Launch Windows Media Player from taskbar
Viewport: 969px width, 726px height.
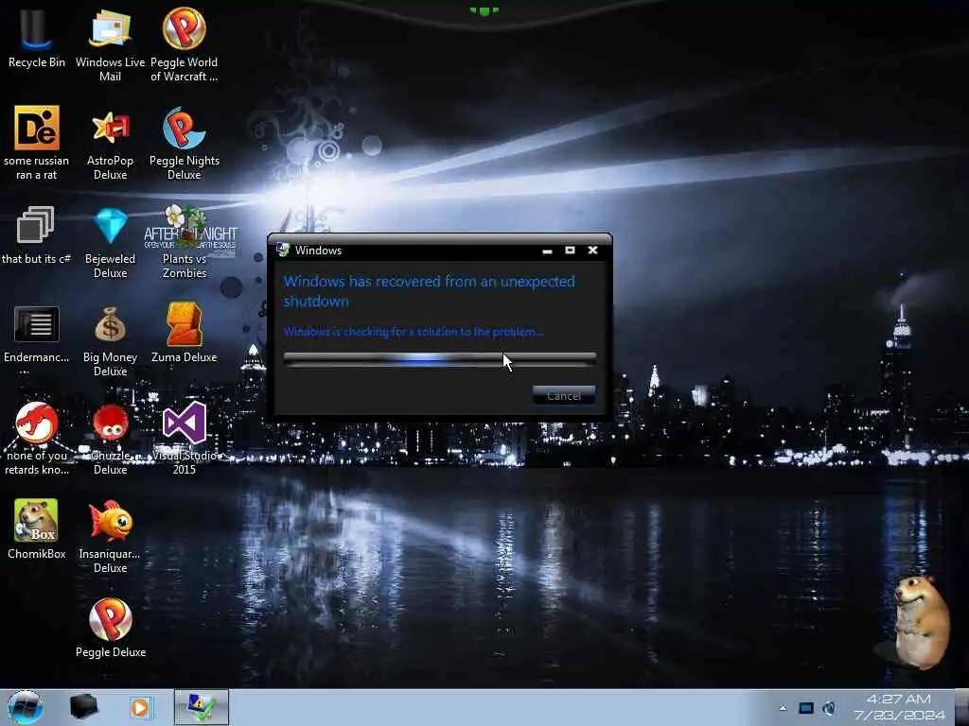141,707
